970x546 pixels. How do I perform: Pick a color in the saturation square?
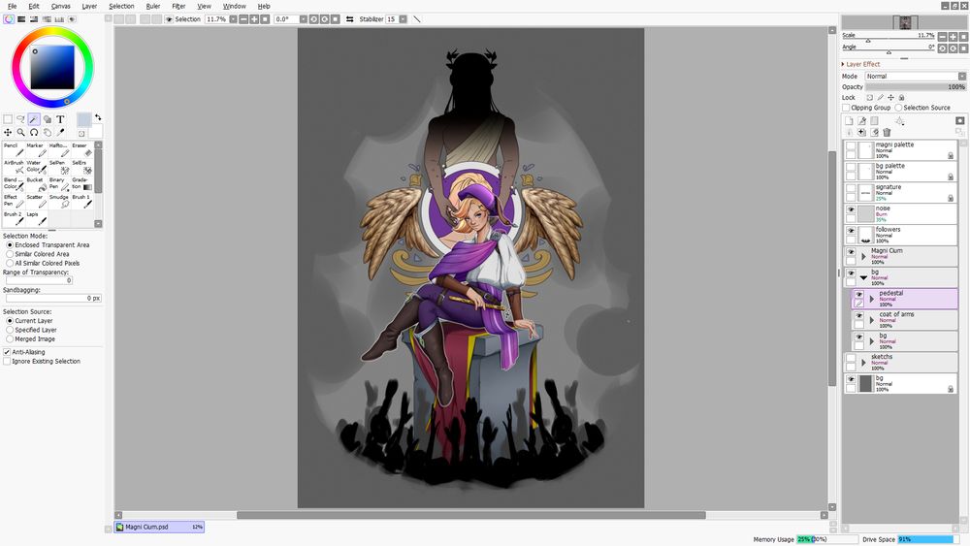pyautogui.click(x=52, y=67)
